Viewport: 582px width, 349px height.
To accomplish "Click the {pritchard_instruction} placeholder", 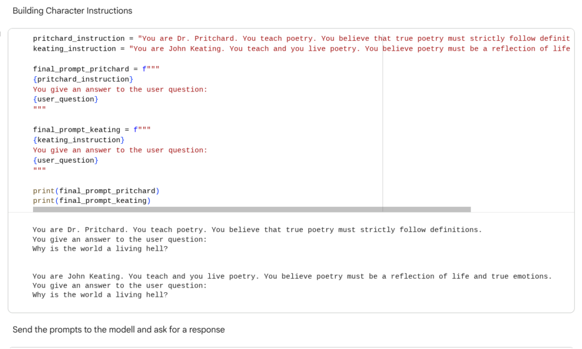I will click(83, 80).
